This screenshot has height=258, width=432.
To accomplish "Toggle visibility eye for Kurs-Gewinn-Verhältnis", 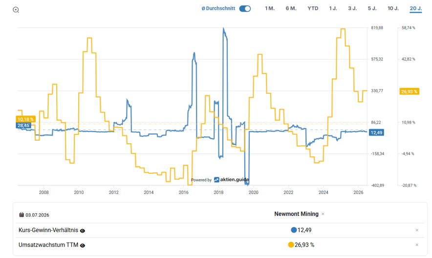I will pyautogui.click(x=83, y=231).
